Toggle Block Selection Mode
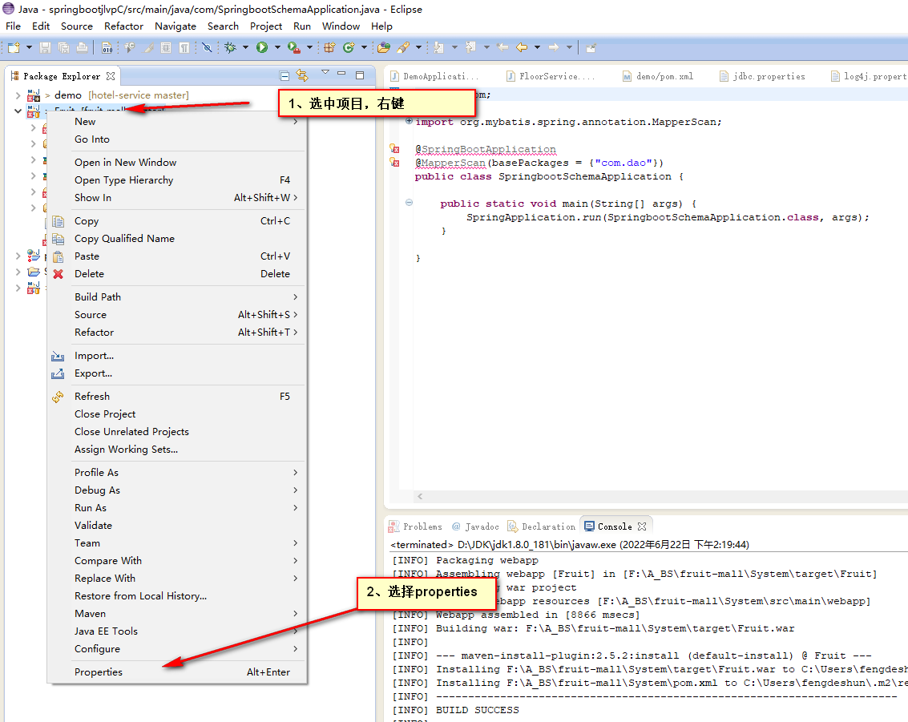 coord(166,47)
